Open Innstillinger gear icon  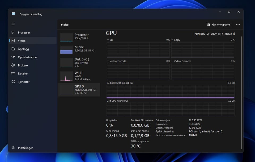click(13, 148)
